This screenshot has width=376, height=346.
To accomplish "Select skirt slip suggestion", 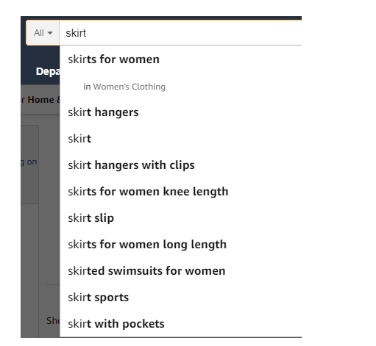I will pyautogui.click(x=180, y=218).
